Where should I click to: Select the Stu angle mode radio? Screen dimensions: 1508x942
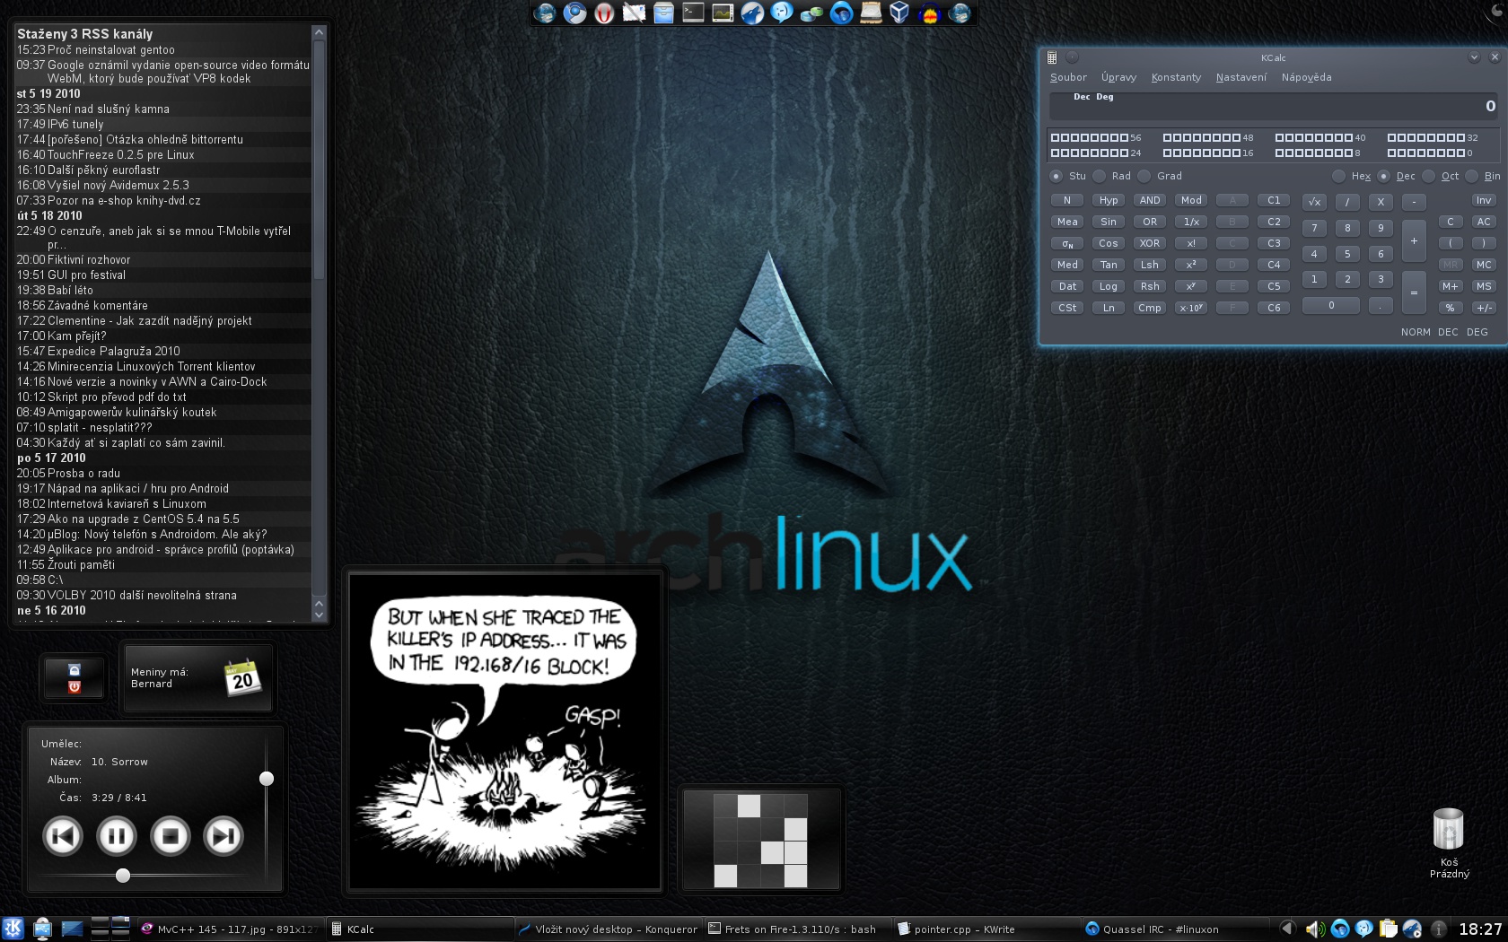click(x=1056, y=176)
